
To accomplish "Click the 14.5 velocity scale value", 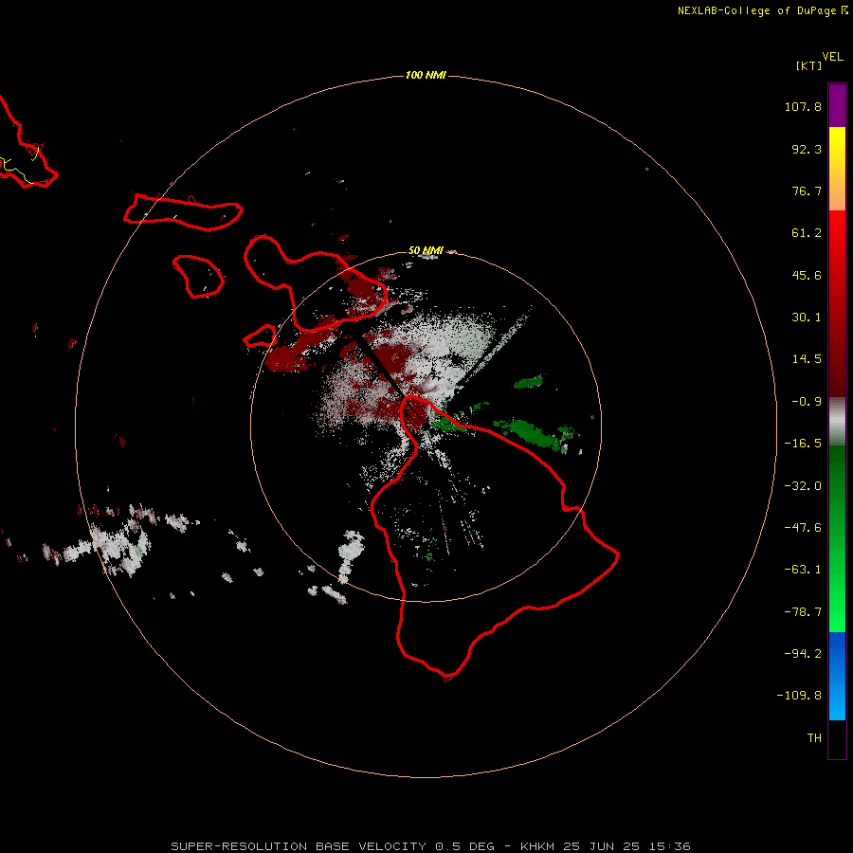I will [x=807, y=359].
